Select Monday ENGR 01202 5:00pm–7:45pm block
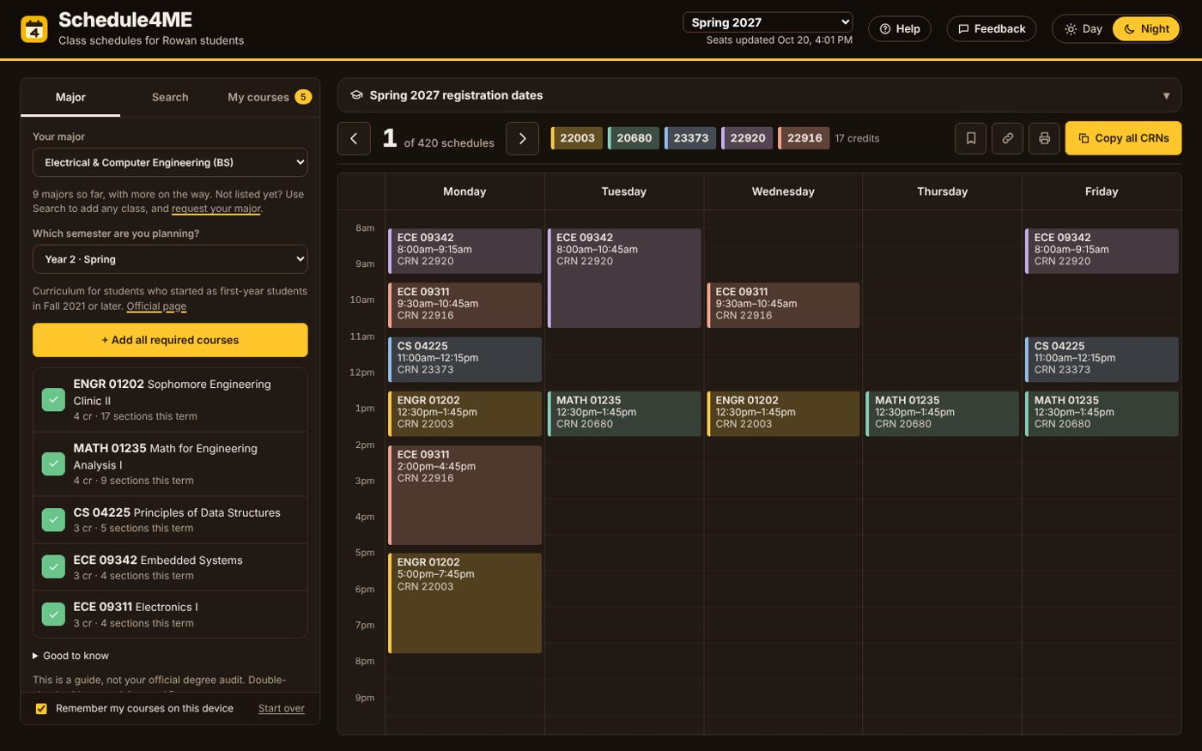1202x751 pixels. click(x=465, y=603)
